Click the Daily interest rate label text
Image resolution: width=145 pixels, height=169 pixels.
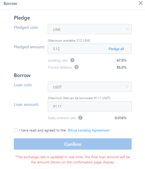[x=62, y=118]
